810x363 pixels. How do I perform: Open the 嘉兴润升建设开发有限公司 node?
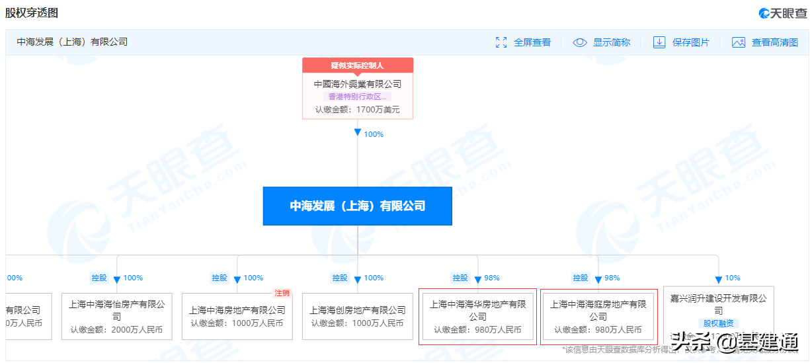click(x=718, y=313)
